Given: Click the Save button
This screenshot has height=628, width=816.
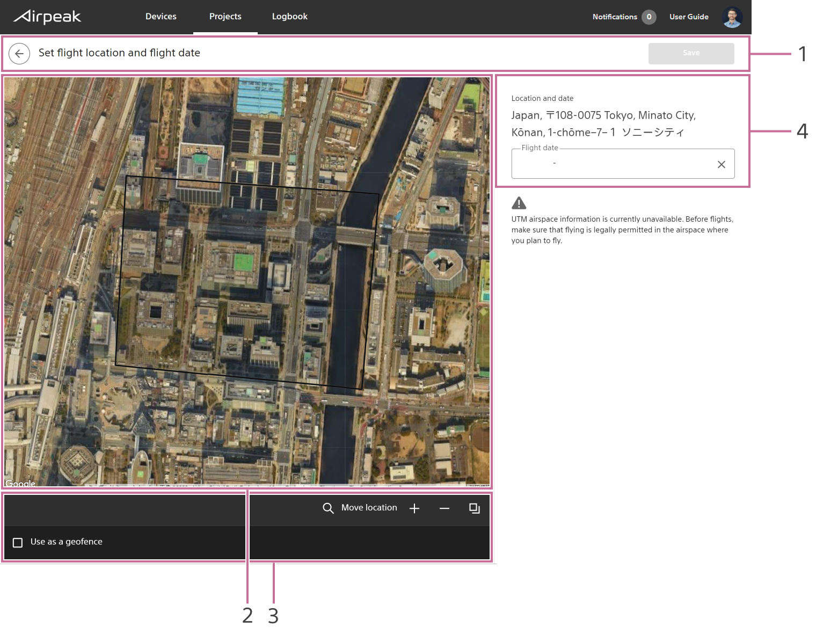Looking at the screenshot, I should [691, 54].
